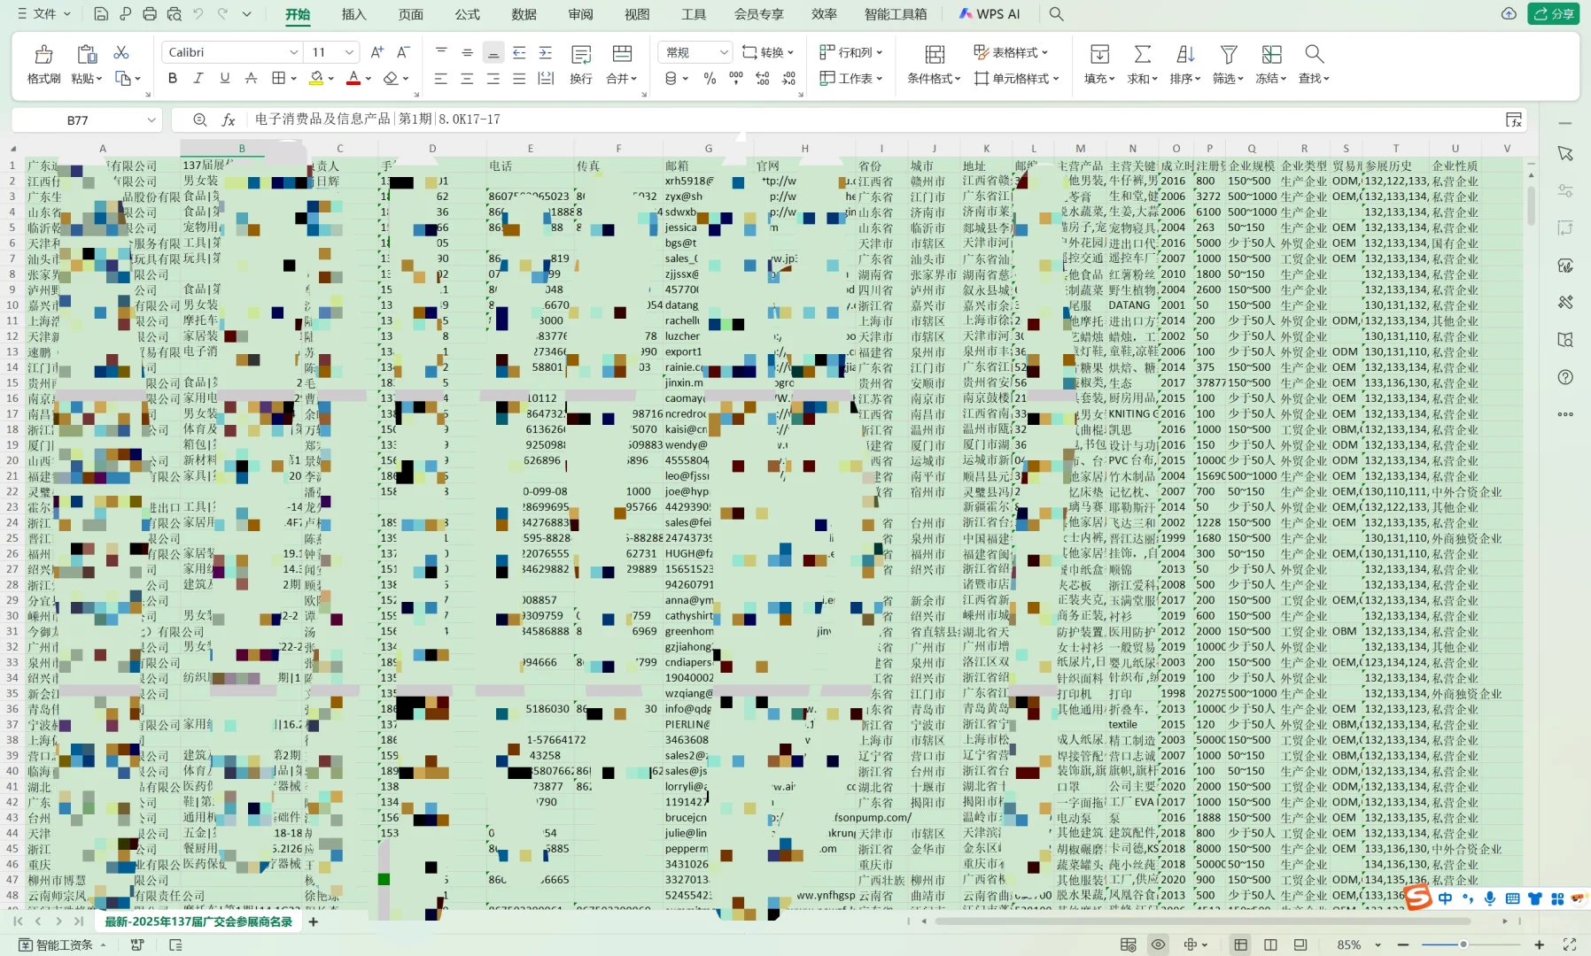Expand the formula bar with the fx expander
This screenshot has height=956, width=1591.
tap(1514, 119)
